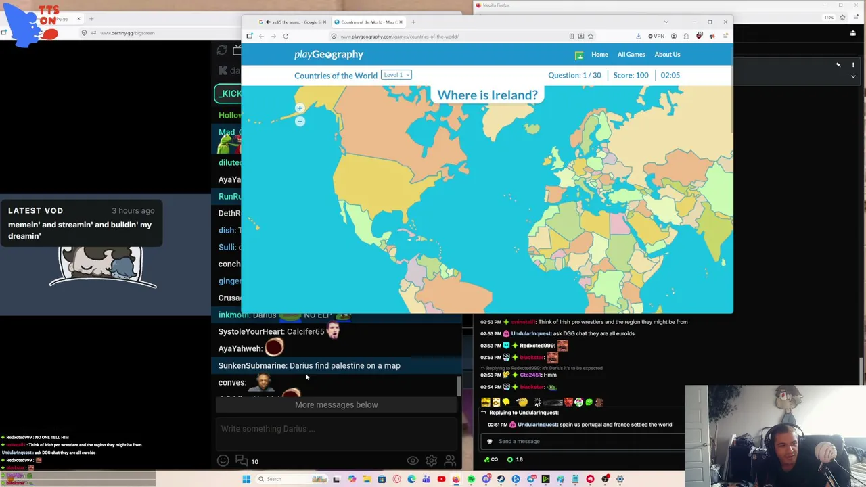
Task: Toggle reader view in the address bar
Action: pos(572,37)
